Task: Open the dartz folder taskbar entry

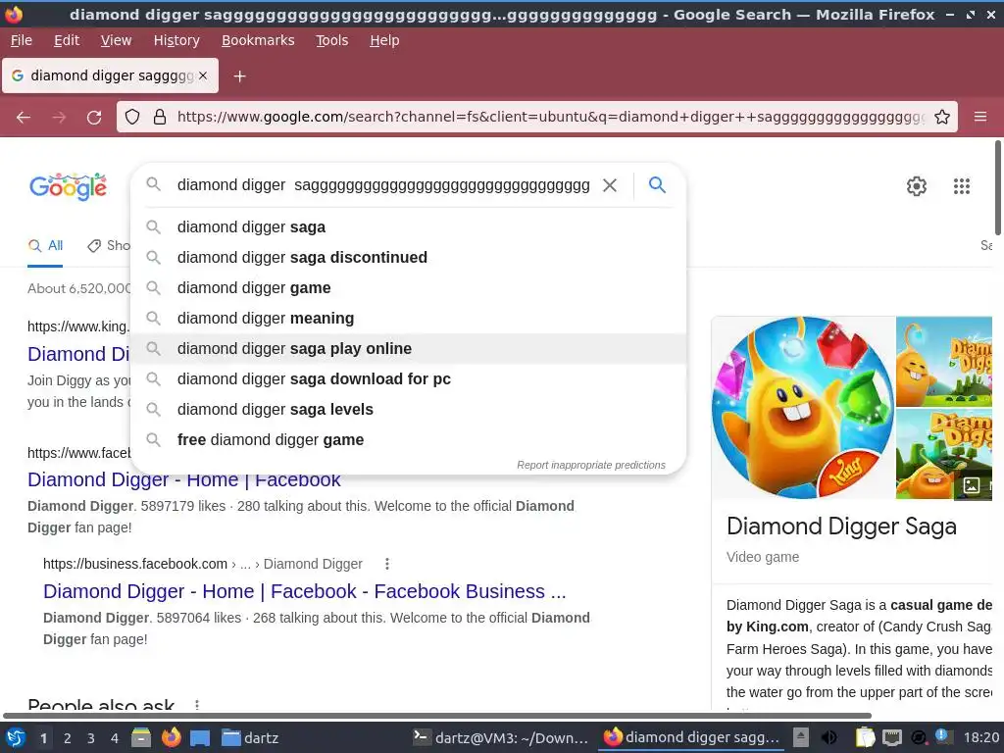Action: (250, 737)
